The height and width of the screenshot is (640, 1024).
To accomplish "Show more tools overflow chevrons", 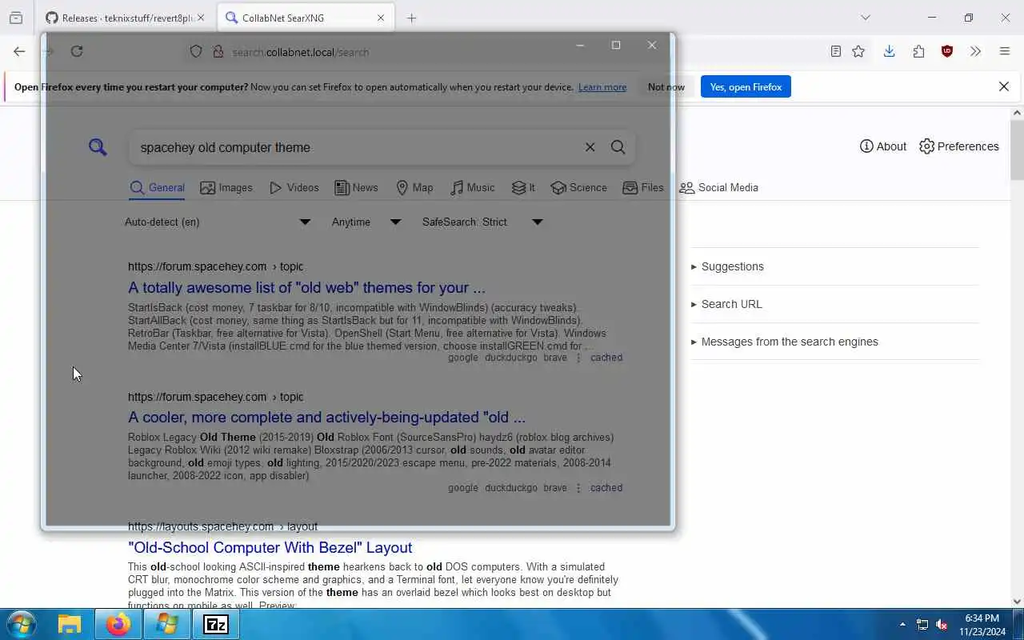I will click(x=975, y=51).
